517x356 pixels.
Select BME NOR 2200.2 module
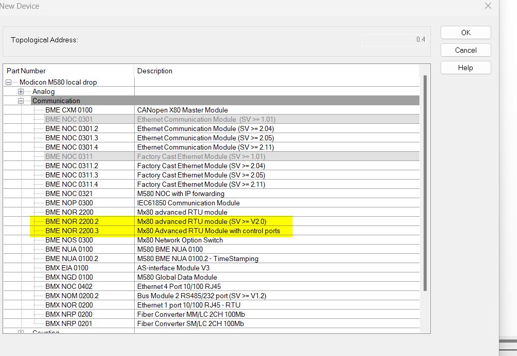(x=72, y=221)
